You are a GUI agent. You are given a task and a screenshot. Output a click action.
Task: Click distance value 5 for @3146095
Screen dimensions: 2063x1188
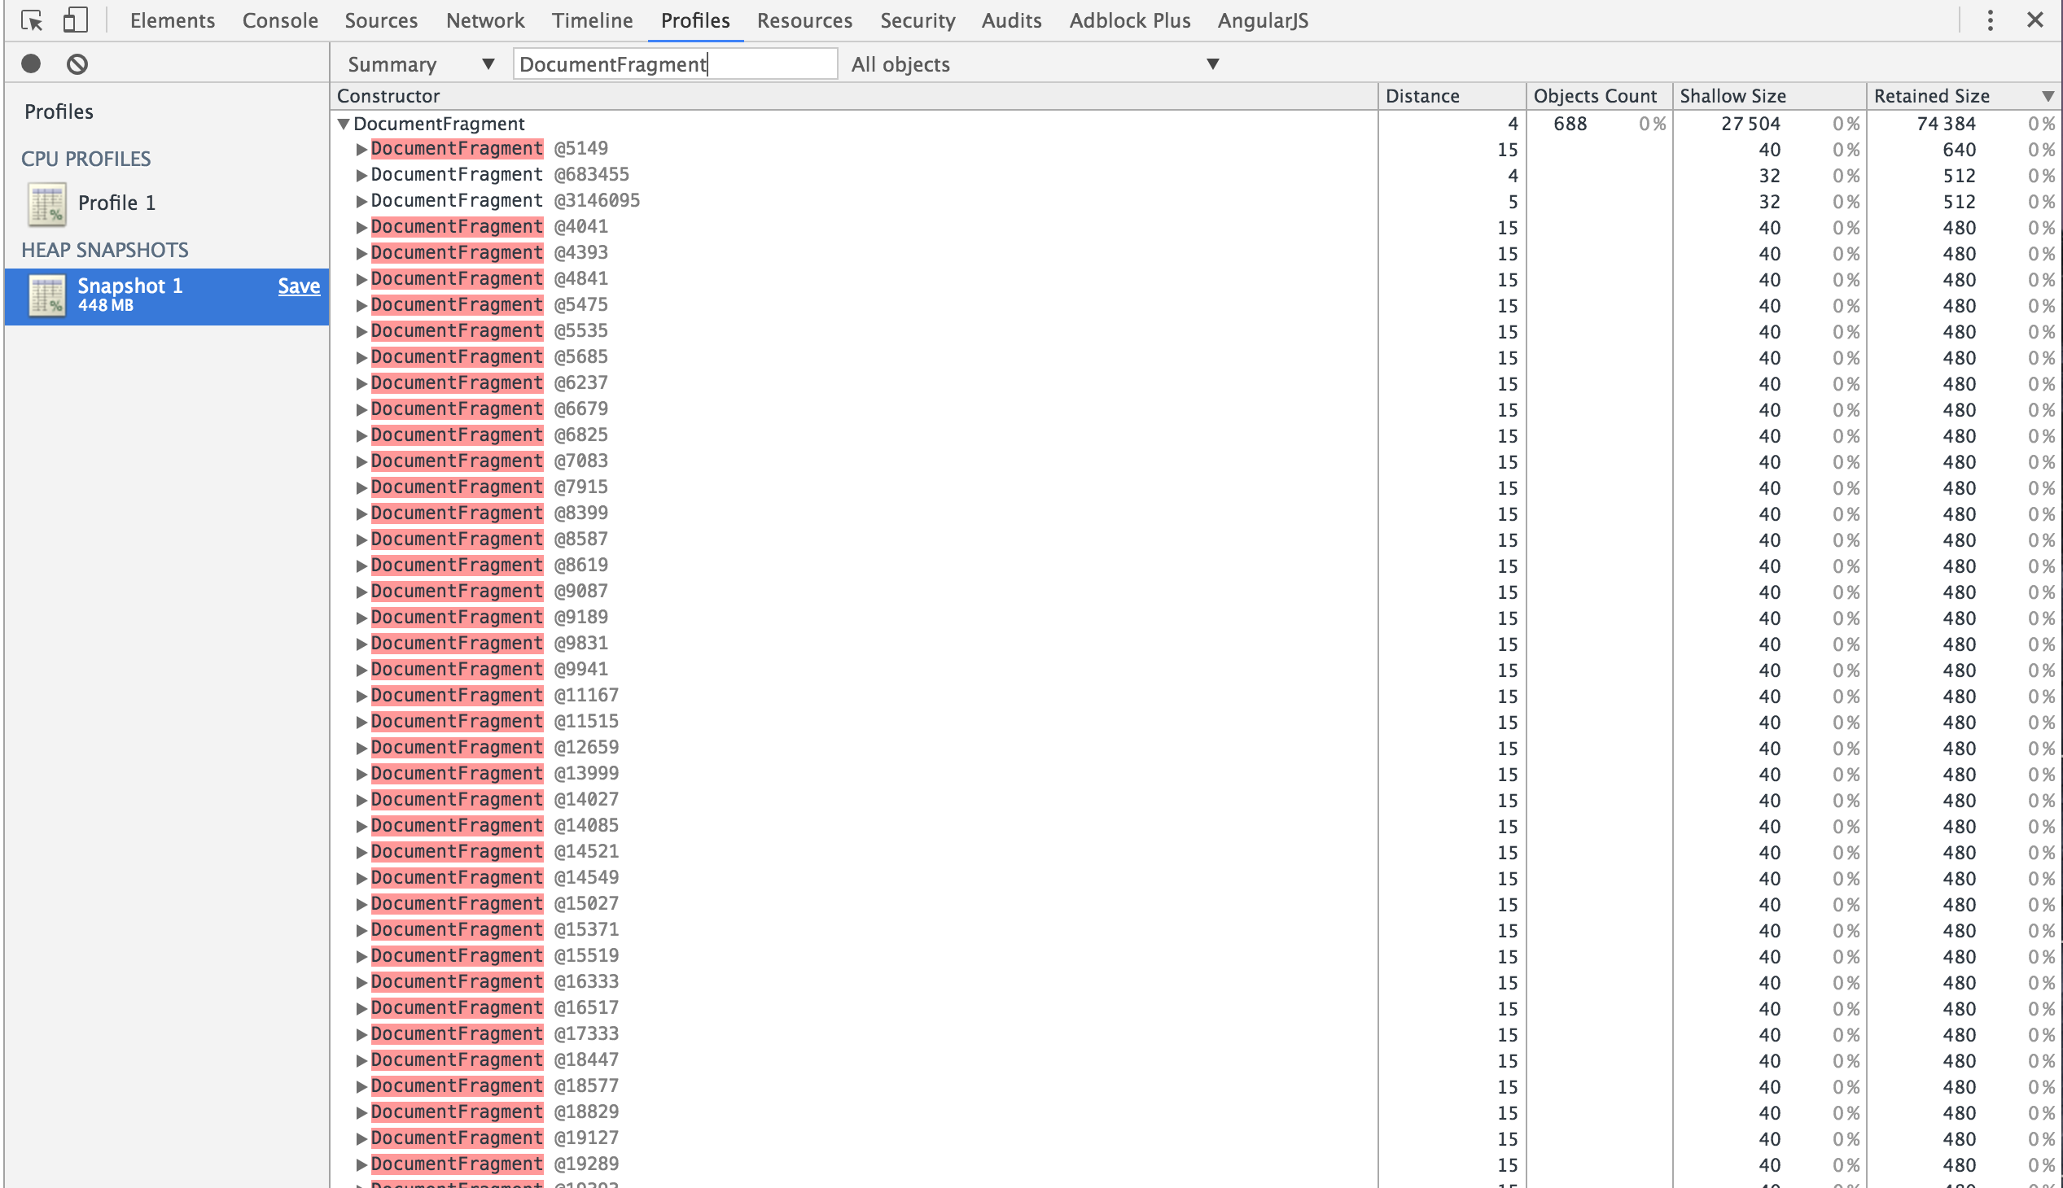tap(1512, 203)
